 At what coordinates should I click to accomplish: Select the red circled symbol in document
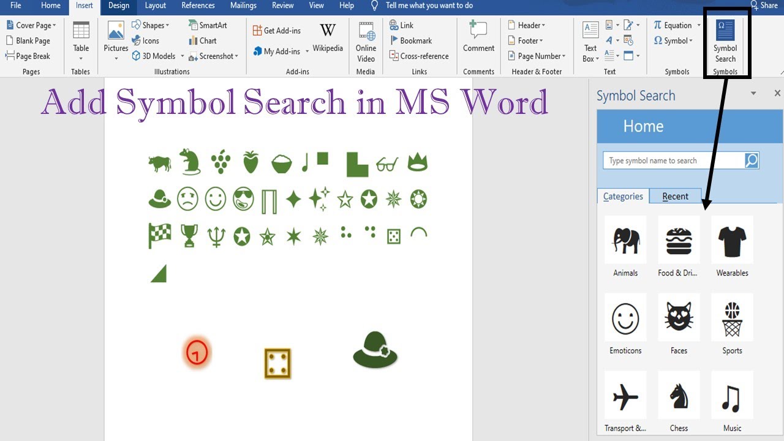click(x=197, y=353)
